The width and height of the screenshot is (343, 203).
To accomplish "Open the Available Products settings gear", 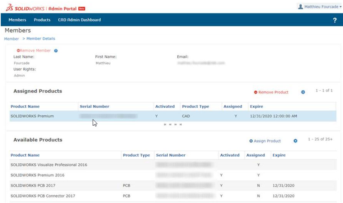I will (x=295, y=141).
